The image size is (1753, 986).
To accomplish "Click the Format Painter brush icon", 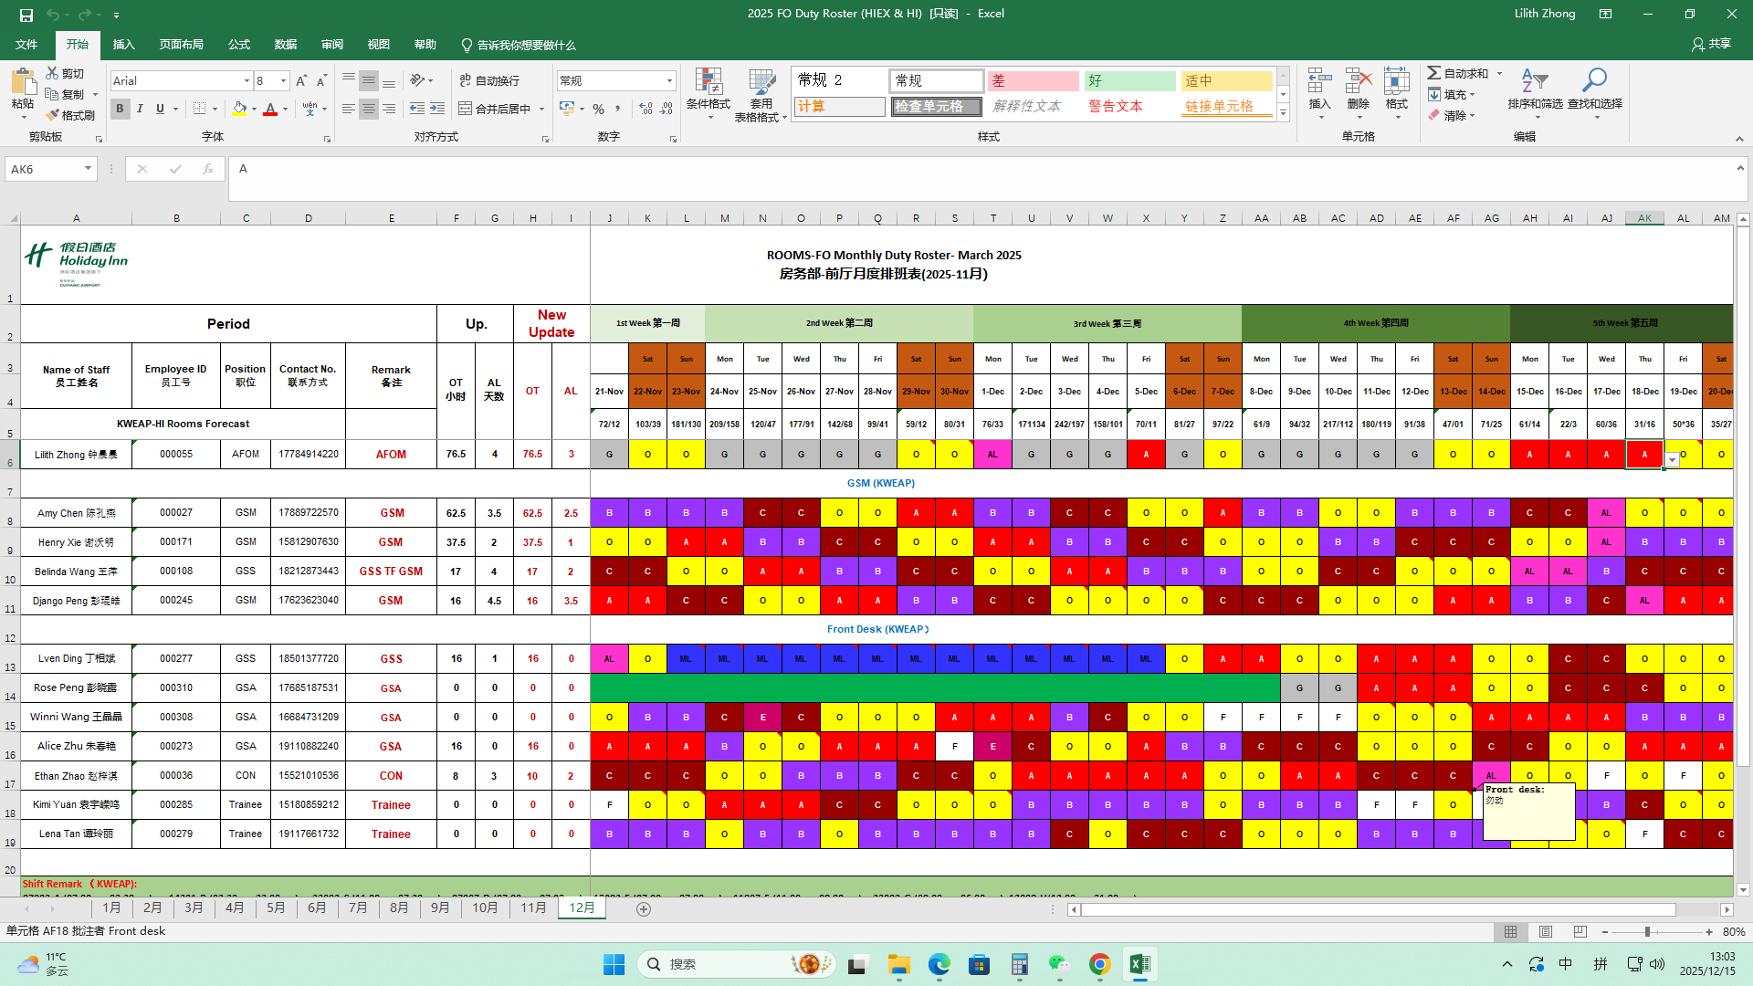I will click(x=52, y=115).
